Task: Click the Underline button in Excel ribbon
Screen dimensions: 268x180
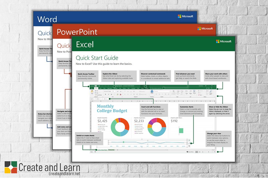Action: pos(112,94)
